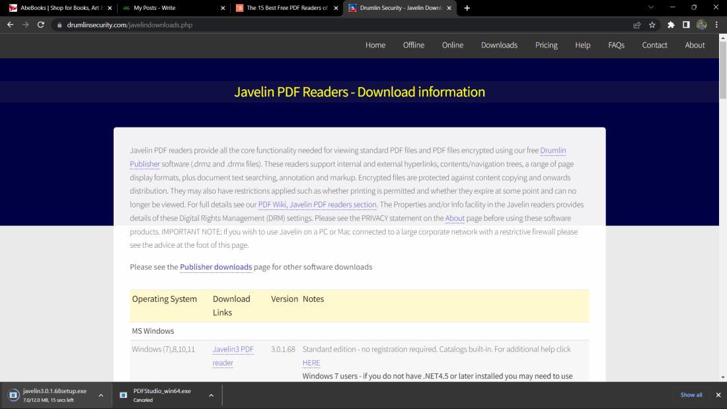Click the Version column header
The image size is (727, 409).
point(284,299)
